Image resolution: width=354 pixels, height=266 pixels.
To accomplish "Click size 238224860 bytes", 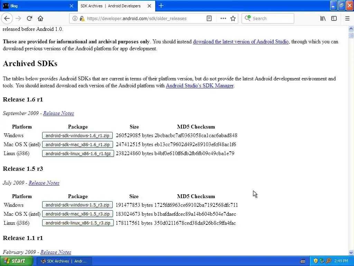I will (x=134, y=153).
